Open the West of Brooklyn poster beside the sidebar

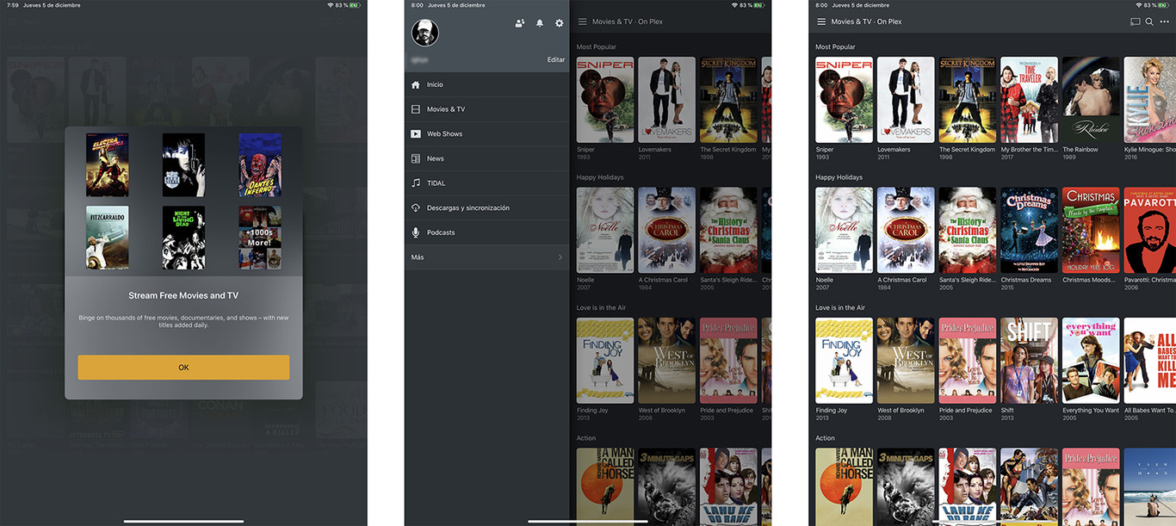667,361
